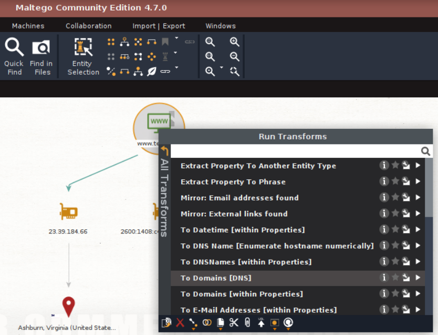Open dropdown arrow next to the bookmark icon

coord(176,38)
